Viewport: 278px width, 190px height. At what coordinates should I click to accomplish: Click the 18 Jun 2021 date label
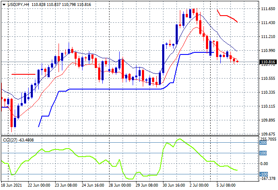(x=12, y=185)
